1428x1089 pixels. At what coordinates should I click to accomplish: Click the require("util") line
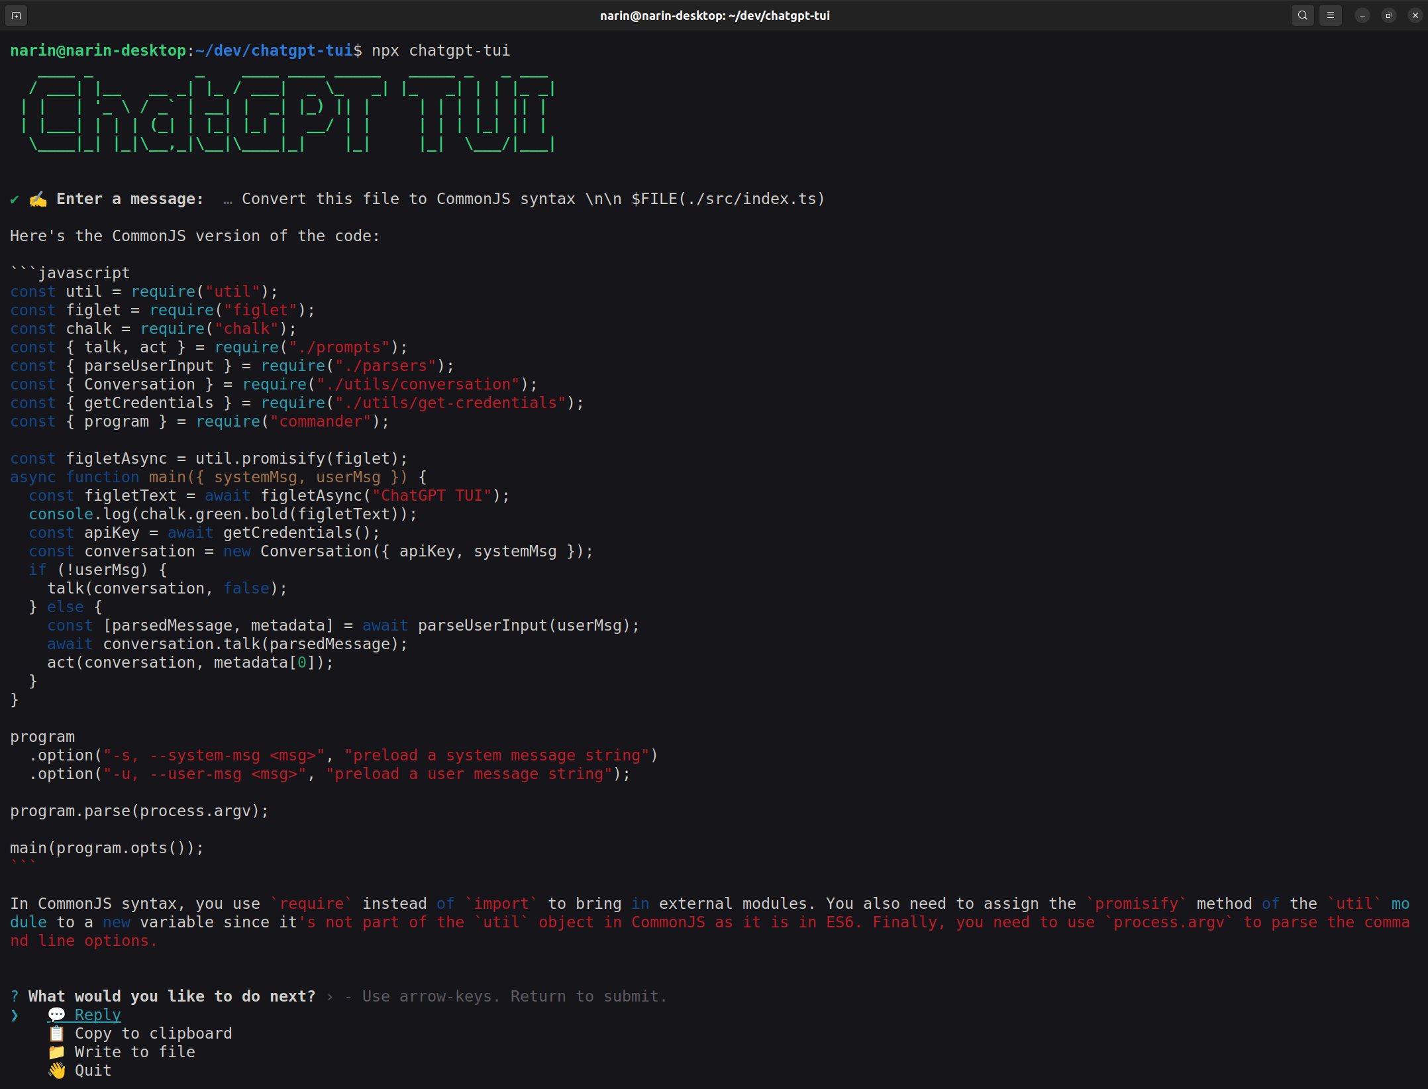[x=144, y=291]
